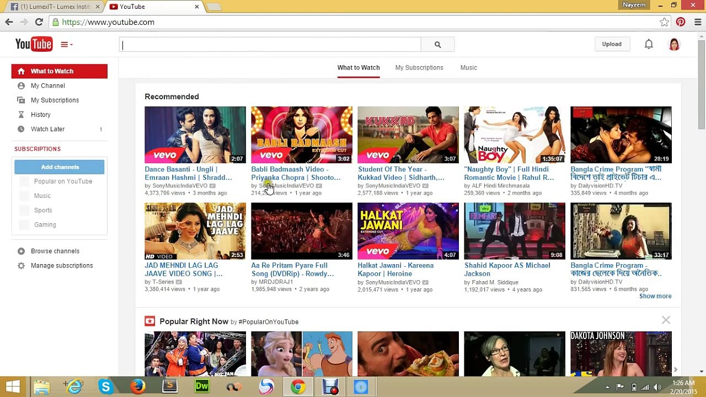Close the YouTube browser tab
This screenshot has width=706, height=397.
click(197, 7)
